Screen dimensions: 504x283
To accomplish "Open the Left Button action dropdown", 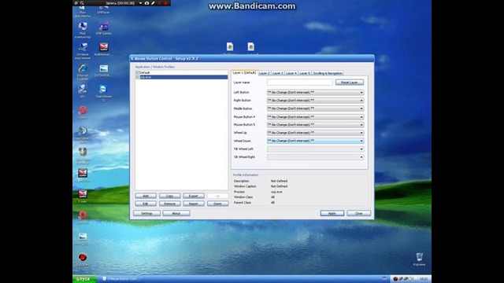I will point(315,93).
